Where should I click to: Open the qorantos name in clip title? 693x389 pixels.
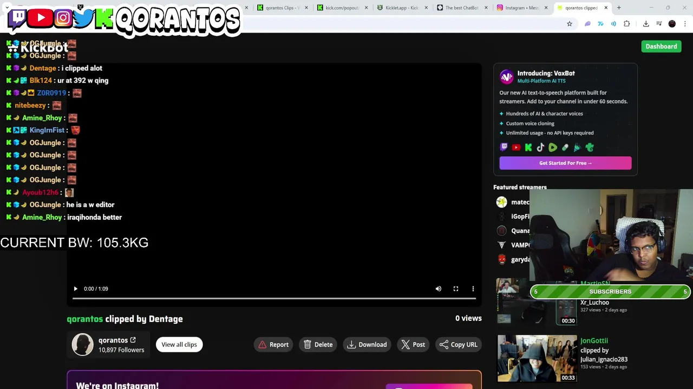click(84, 319)
